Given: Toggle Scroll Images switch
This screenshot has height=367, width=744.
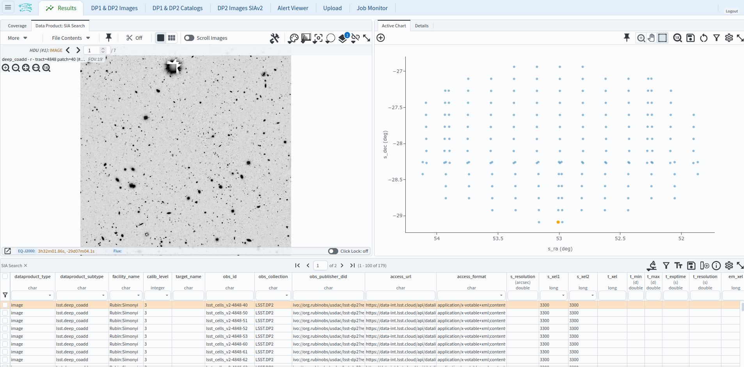Looking at the screenshot, I should tap(189, 38).
